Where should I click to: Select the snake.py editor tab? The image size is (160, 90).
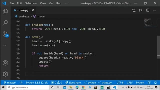coord(23,10)
